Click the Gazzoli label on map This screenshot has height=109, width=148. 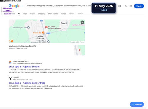(x=64, y=23)
